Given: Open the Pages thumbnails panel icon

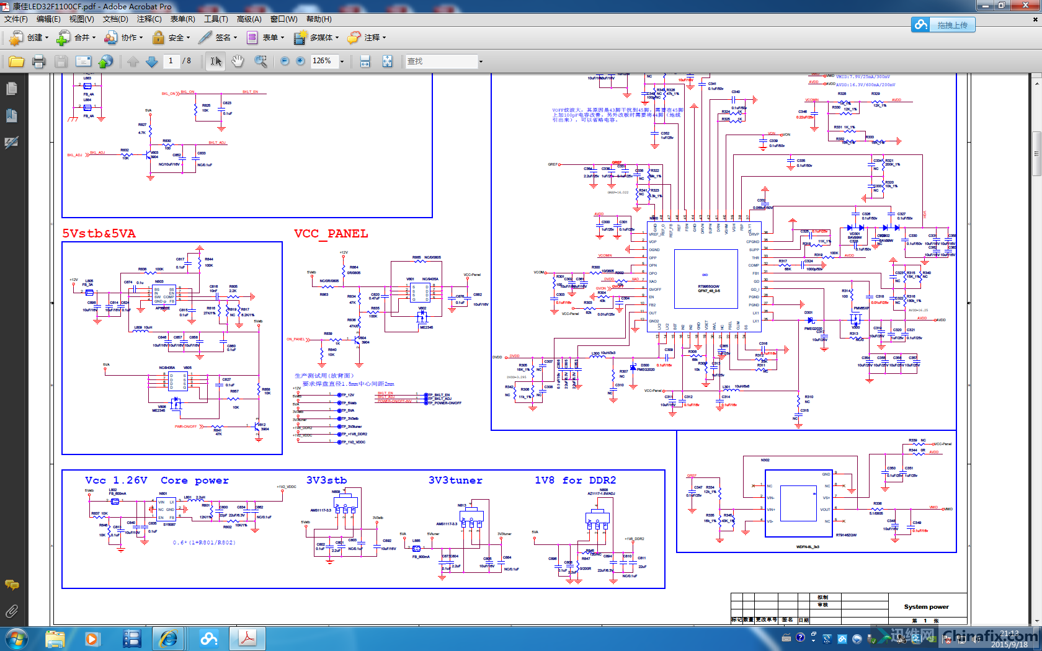Looking at the screenshot, I should 11,89.
